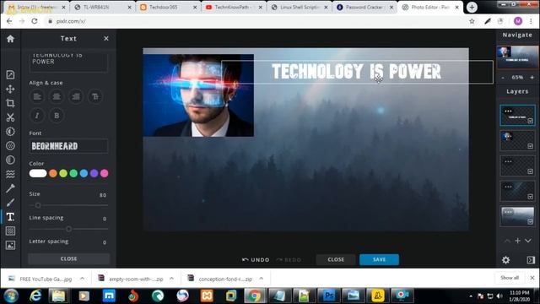Zoom out with minus in Navigate

(x=503, y=78)
